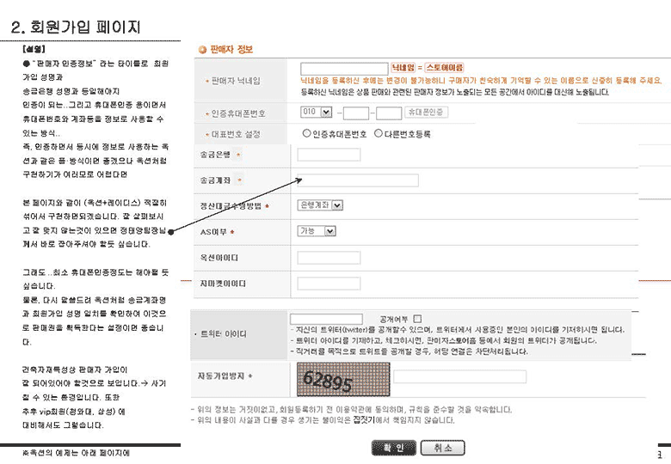Click the 취소 cancel button
This screenshot has height=464, width=671.
pyautogui.click(x=443, y=448)
